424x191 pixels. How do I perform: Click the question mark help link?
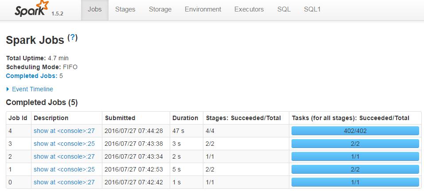point(72,38)
